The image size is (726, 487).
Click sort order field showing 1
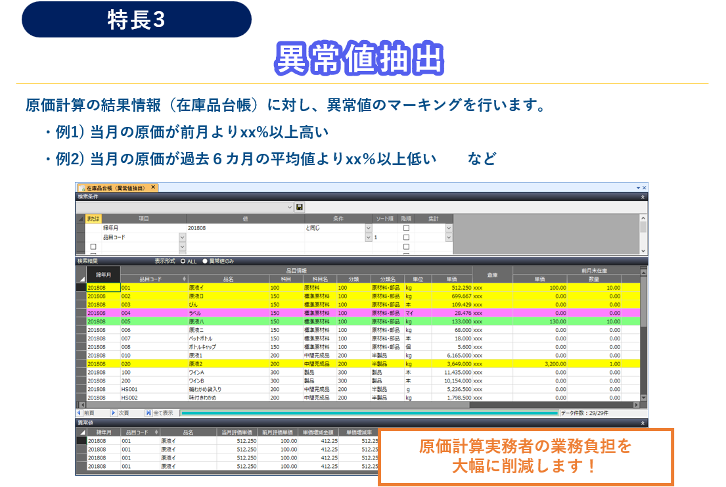click(x=385, y=237)
